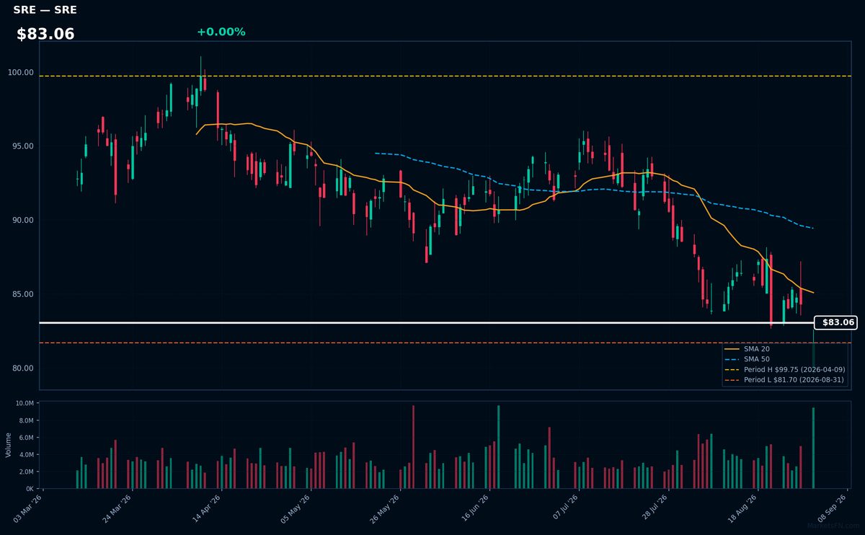Image resolution: width=865 pixels, height=535 pixels.
Task: Click the 05 May '26 date label
Action: 297,508
